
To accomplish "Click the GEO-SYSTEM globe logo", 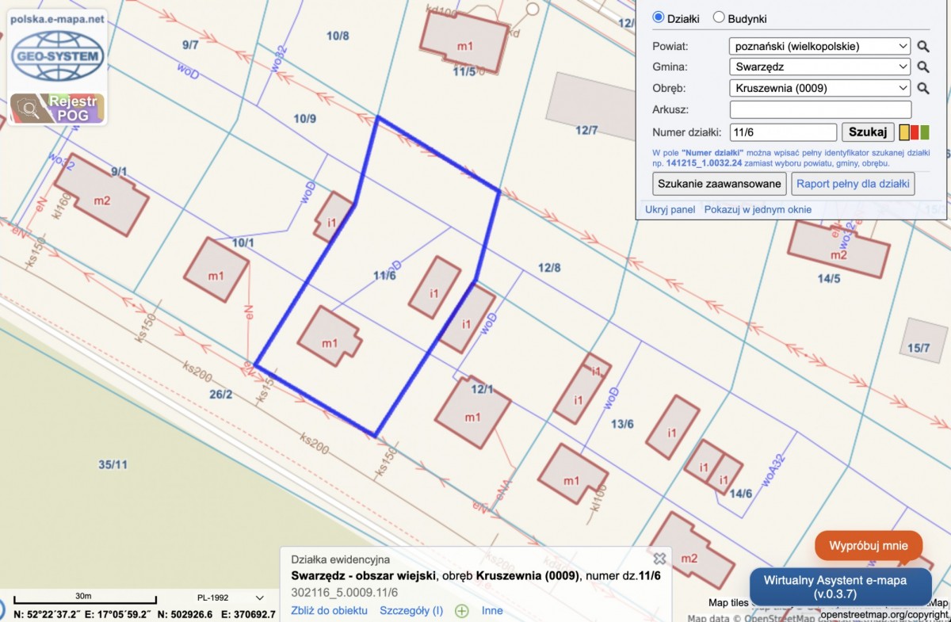I will [x=57, y=55].
